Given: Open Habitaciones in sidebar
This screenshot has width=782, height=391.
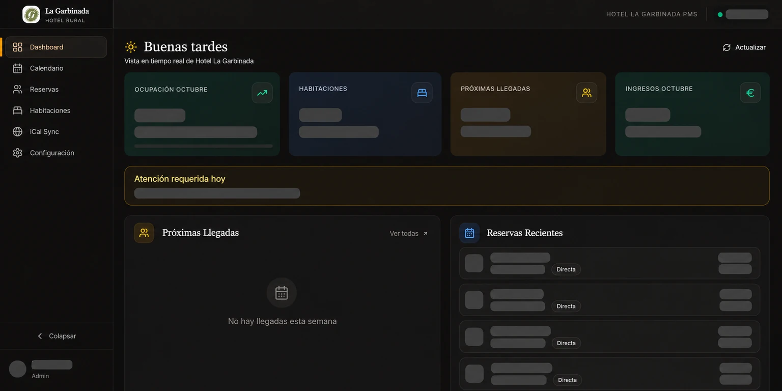Looking at the screenshot, I should tap(56, 110).
